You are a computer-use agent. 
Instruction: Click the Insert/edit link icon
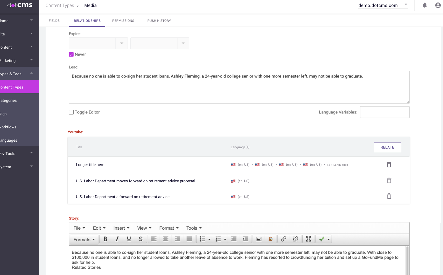(x=283, y=239)
